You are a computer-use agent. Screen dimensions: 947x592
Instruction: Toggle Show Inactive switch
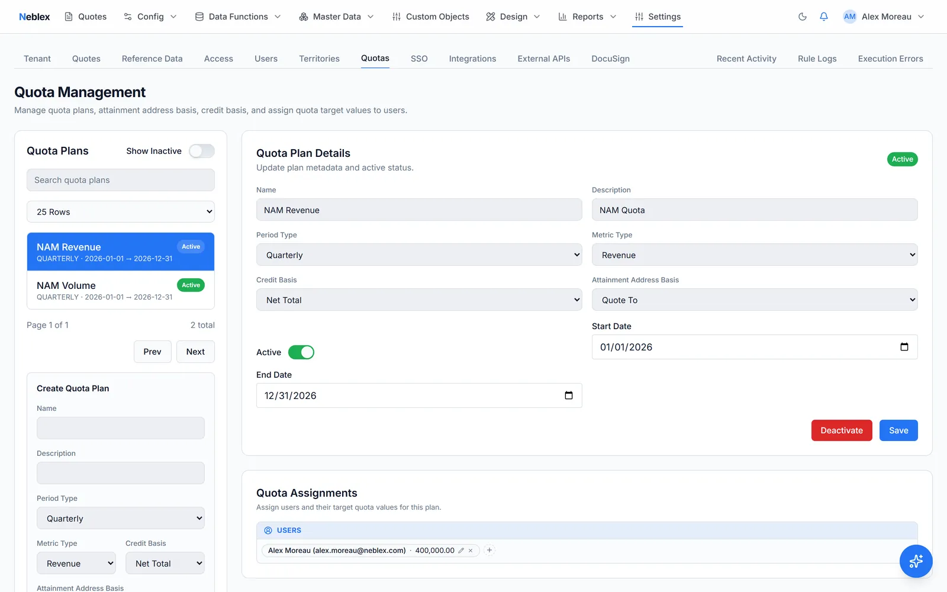[x=202, y=151]
